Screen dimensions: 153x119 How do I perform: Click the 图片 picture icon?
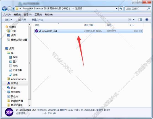(x=10, y=62)
